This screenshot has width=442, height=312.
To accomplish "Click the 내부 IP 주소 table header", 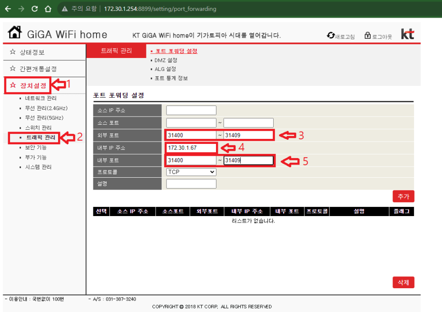I will [x=247, y=212].
